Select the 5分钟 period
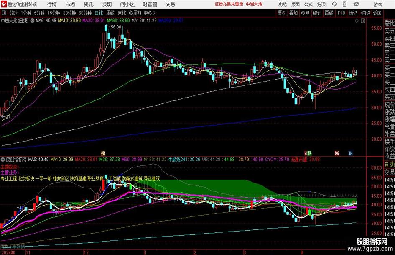The image size is (395, 255). 39,13
